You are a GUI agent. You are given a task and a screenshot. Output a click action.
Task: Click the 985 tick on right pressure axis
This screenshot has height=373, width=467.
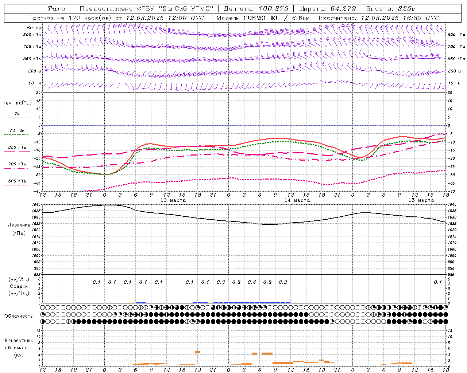452,275
